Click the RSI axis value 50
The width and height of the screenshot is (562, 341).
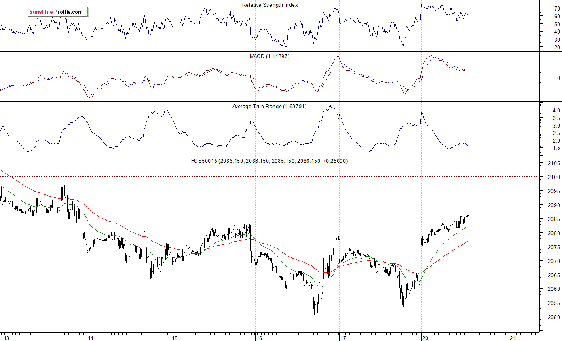[x=557, y=24]
